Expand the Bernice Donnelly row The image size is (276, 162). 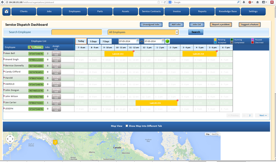tap(4, 65)
